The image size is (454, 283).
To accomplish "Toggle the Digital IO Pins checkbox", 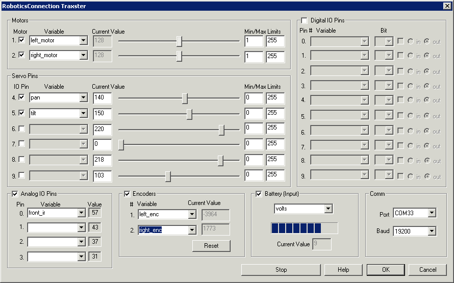I will 305,20.
